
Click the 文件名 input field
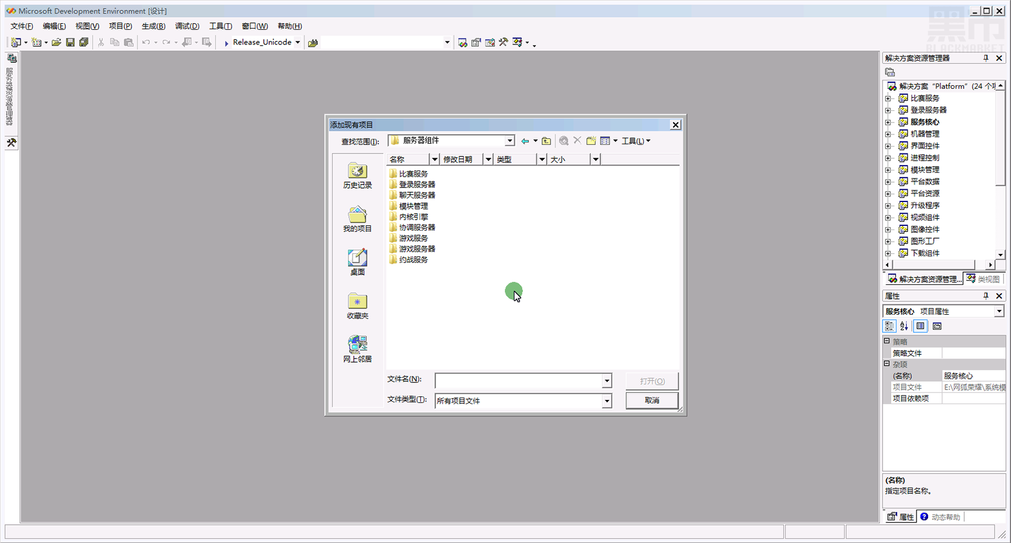518,380
